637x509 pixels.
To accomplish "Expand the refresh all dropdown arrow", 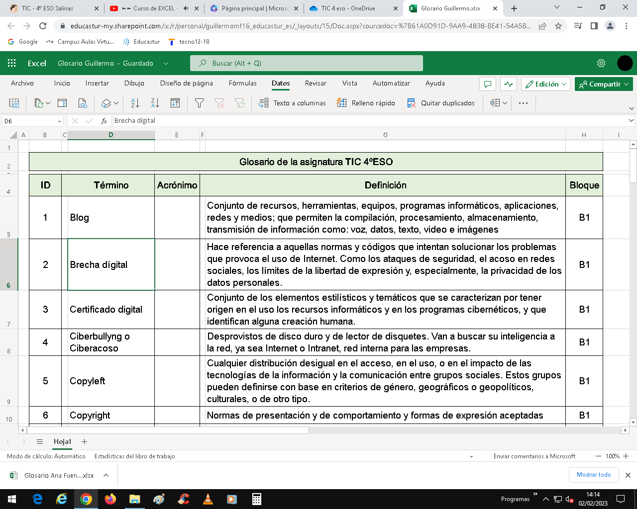I will [48, 103].
